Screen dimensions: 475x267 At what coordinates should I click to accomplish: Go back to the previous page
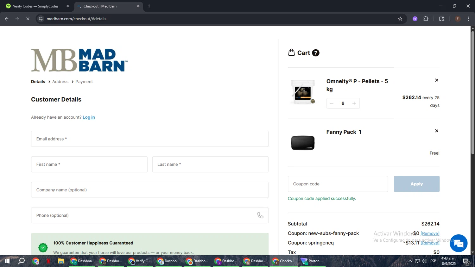click(6, 19)
